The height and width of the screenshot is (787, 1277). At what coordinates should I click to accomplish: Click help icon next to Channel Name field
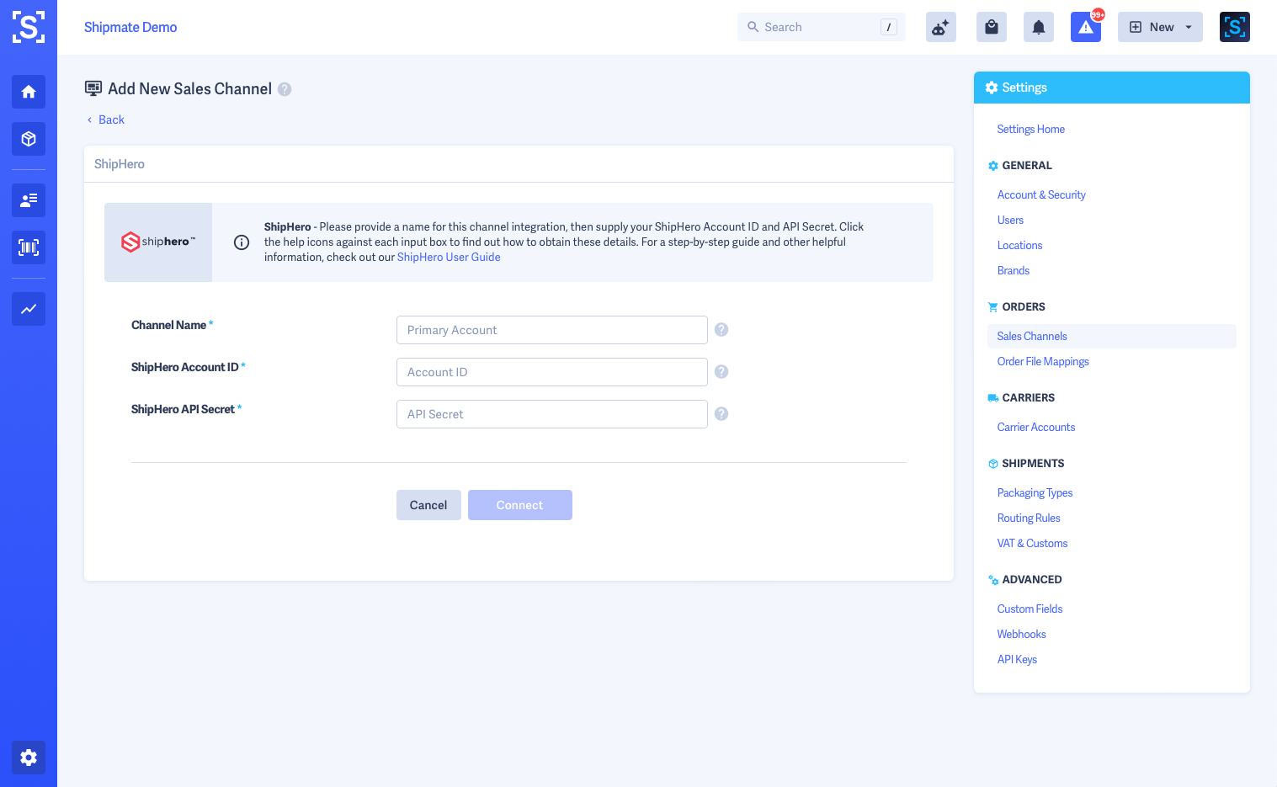(721, 330)
